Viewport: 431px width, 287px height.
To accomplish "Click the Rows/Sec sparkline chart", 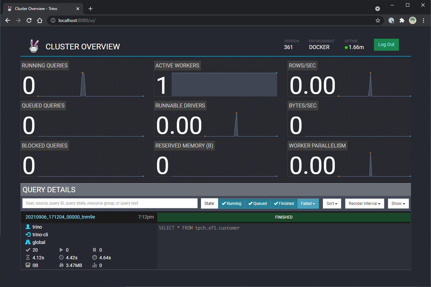I will tap(374, 84).
